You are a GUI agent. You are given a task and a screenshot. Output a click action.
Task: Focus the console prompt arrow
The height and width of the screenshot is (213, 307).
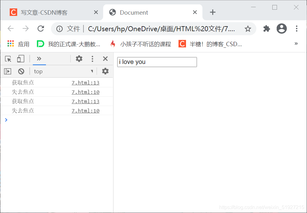(6, 120)
